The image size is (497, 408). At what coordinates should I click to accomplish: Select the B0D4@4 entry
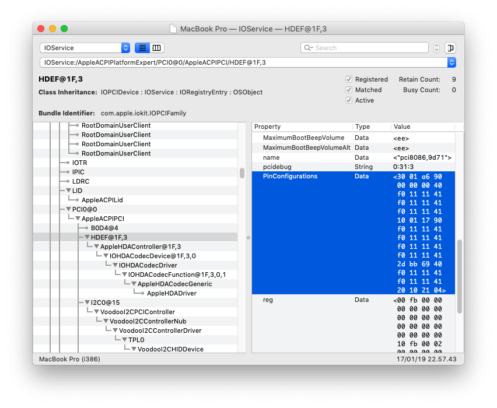pos(104,228)
